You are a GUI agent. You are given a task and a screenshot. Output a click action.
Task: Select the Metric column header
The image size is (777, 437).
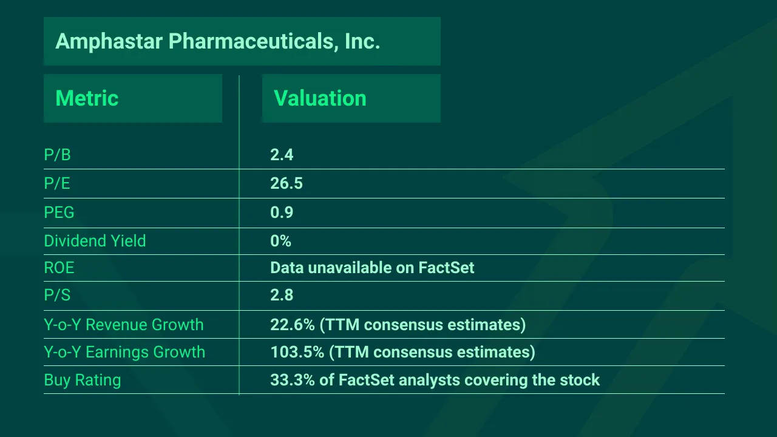coord(87,98)
